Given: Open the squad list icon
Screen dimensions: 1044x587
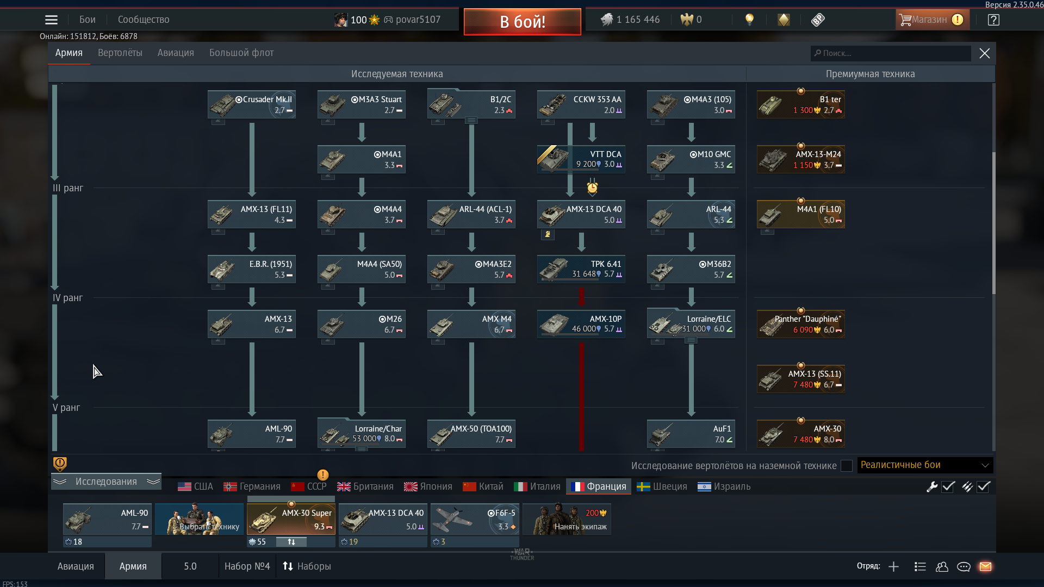Looking at the screenshot, I should (920, 566).
